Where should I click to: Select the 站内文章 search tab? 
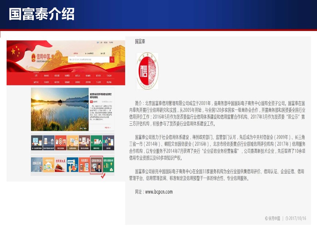point(103,54)
